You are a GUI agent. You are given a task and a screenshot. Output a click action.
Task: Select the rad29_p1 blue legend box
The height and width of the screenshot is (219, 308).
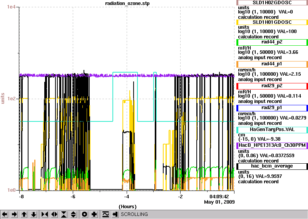pos(272,108)
